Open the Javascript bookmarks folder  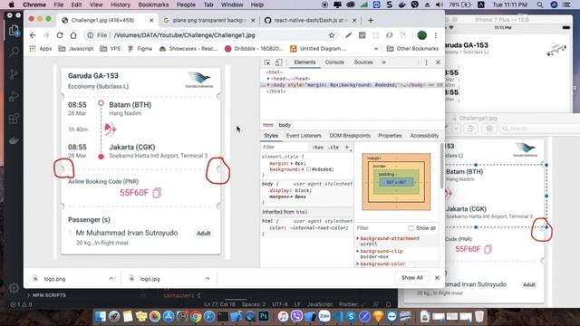click(x=76, y=48)
